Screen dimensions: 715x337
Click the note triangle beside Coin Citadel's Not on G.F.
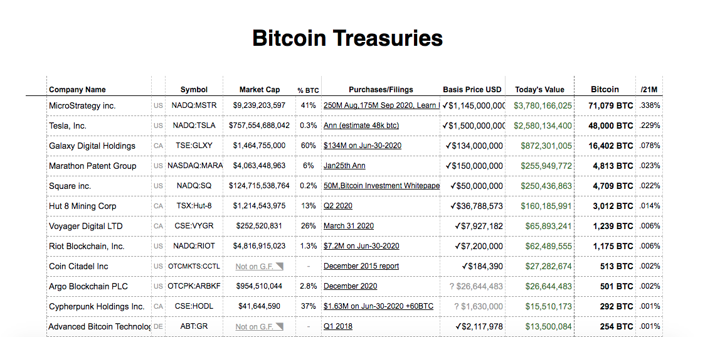point(280,266)
